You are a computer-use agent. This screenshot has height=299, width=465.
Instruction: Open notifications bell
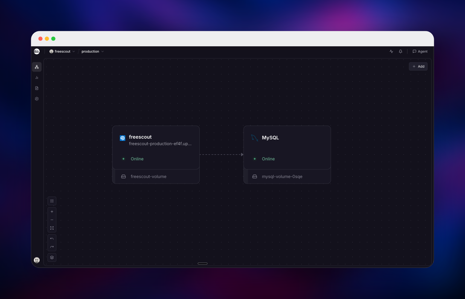click(400, 52)
